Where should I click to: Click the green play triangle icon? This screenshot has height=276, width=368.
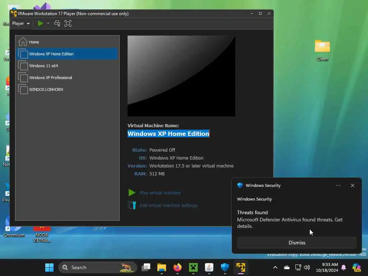click(132, 193)
